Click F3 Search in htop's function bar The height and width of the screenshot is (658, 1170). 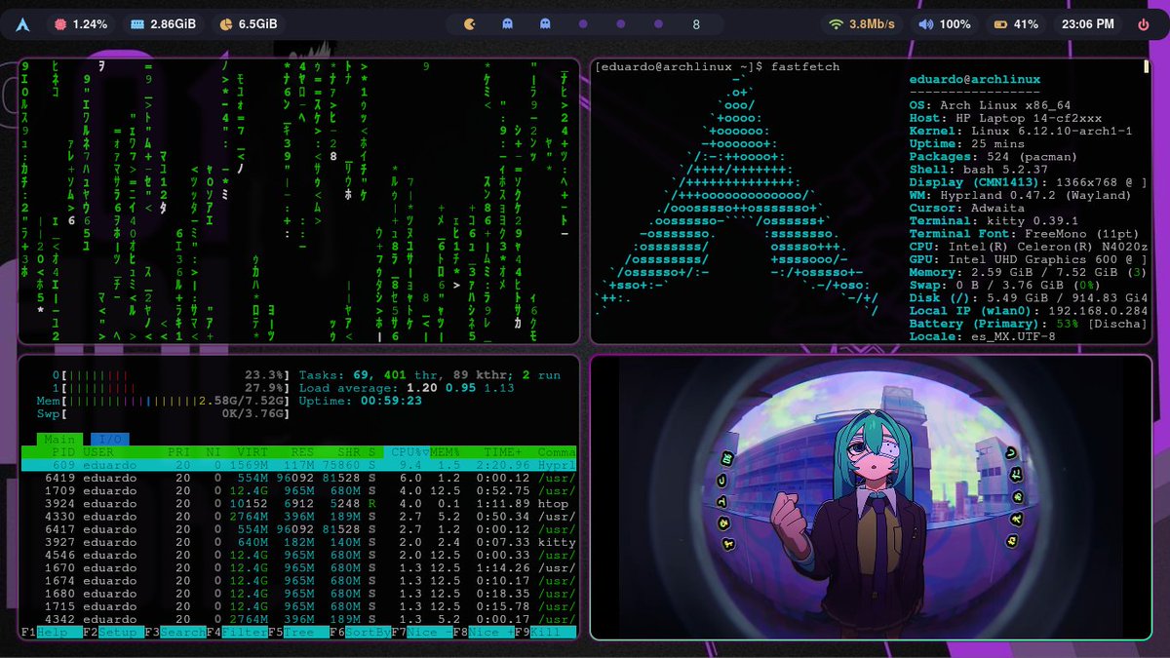[175, 633]
